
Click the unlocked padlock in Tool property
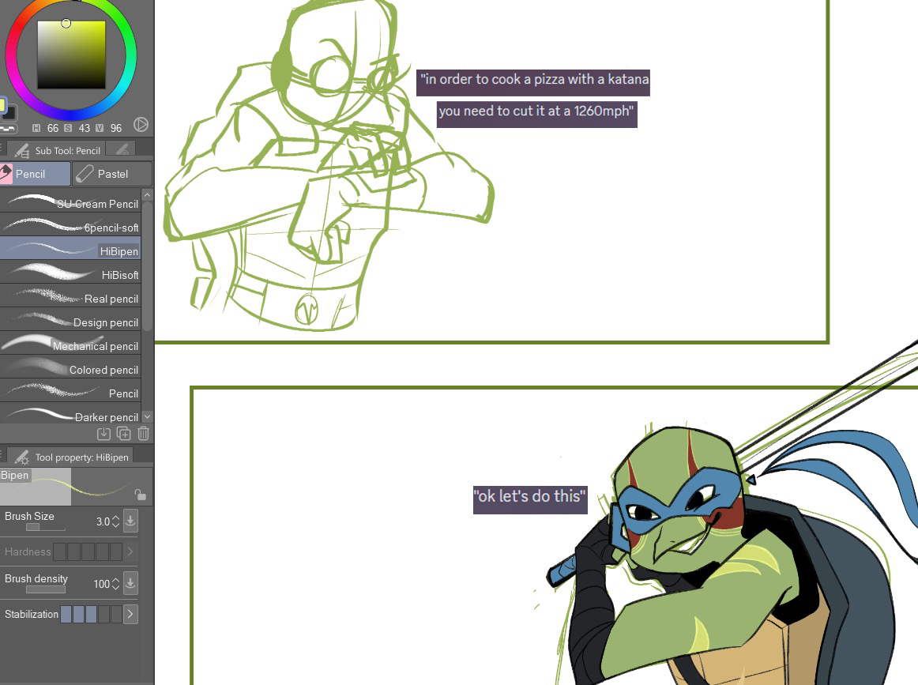[x=141, y=495]
